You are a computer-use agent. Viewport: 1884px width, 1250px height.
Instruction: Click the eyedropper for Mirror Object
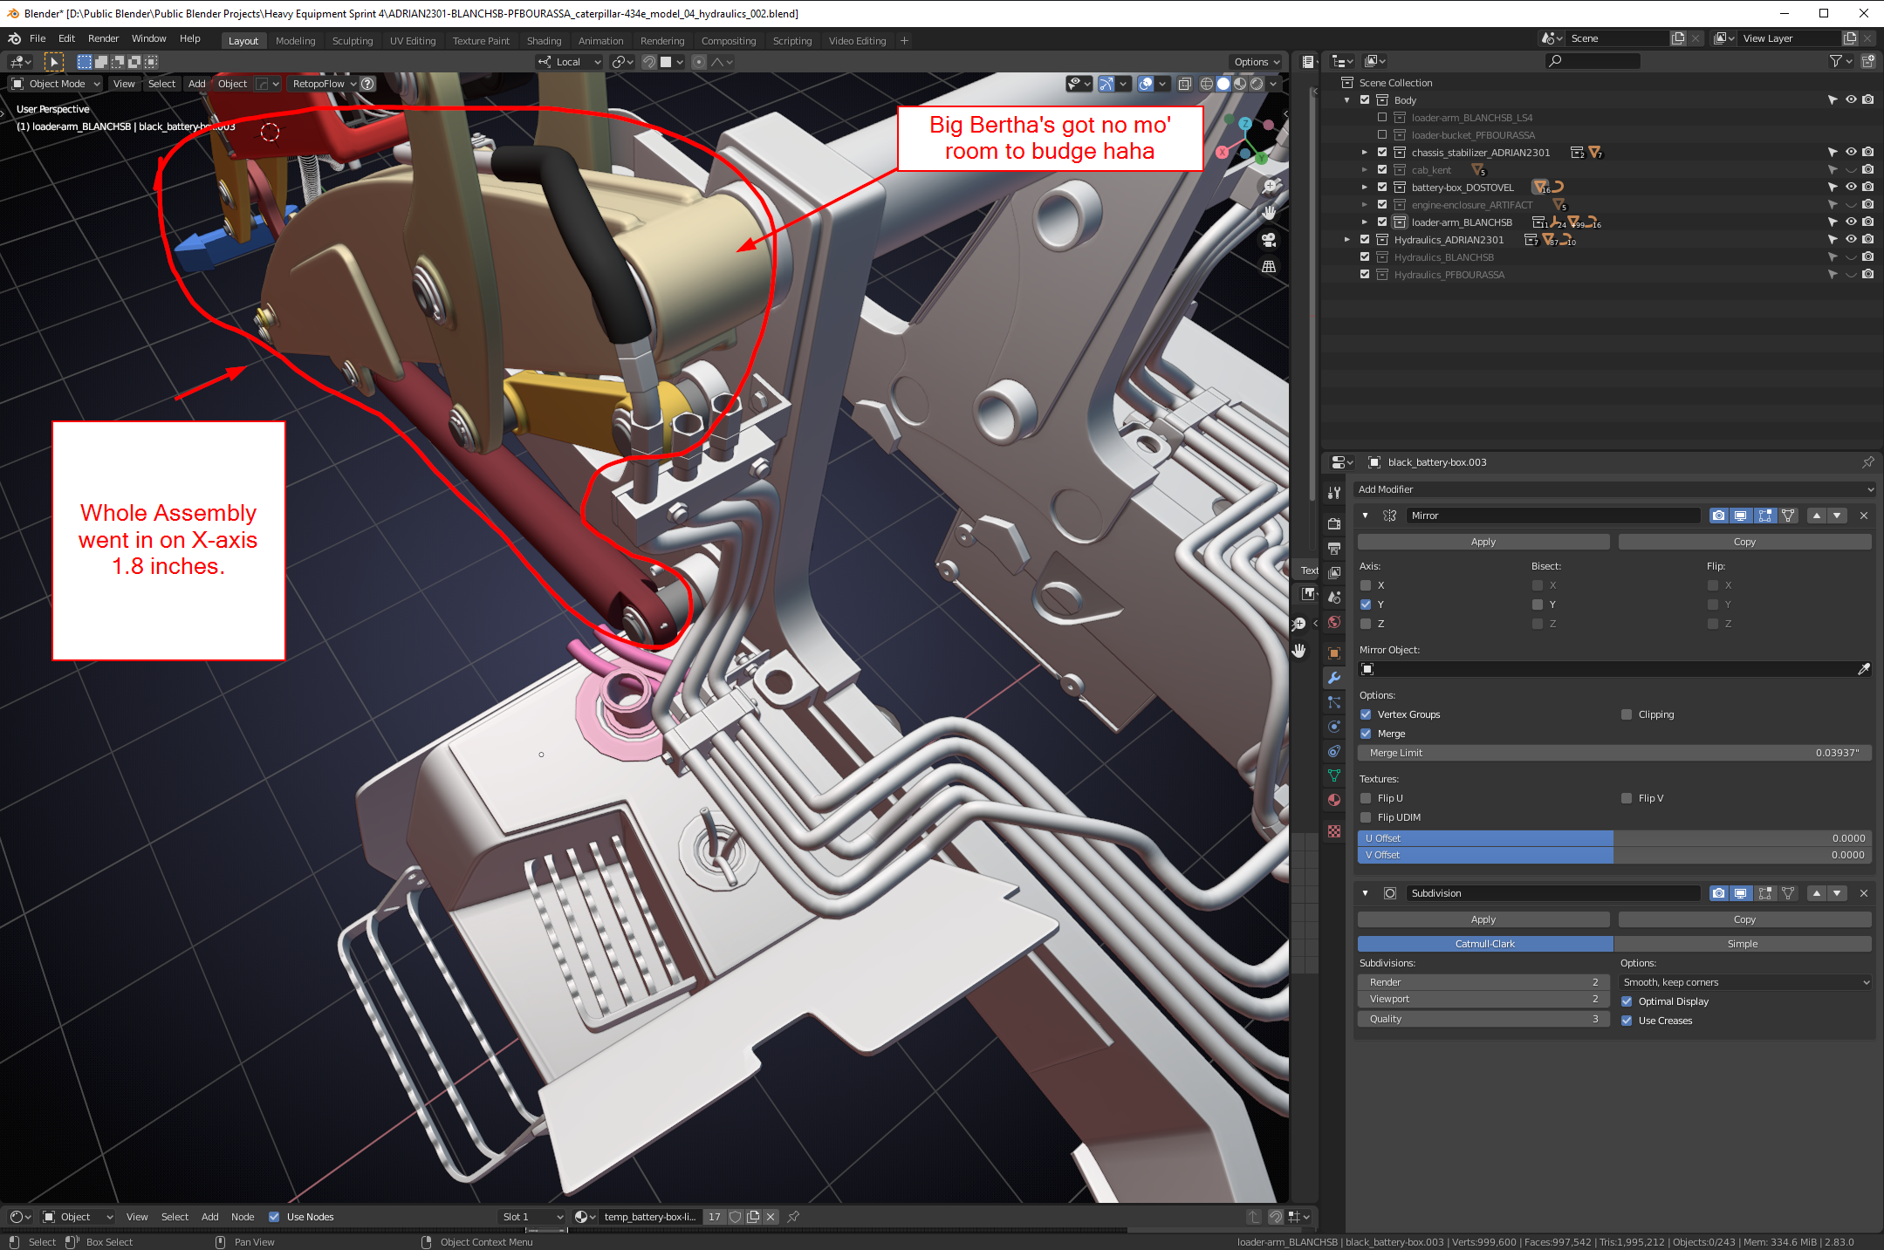(1863, 669)
